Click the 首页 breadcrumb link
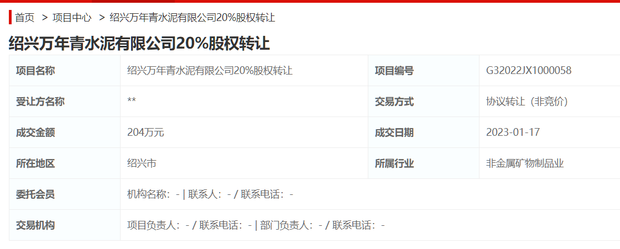Screen dimensions: 620x249 coord(24,18)
